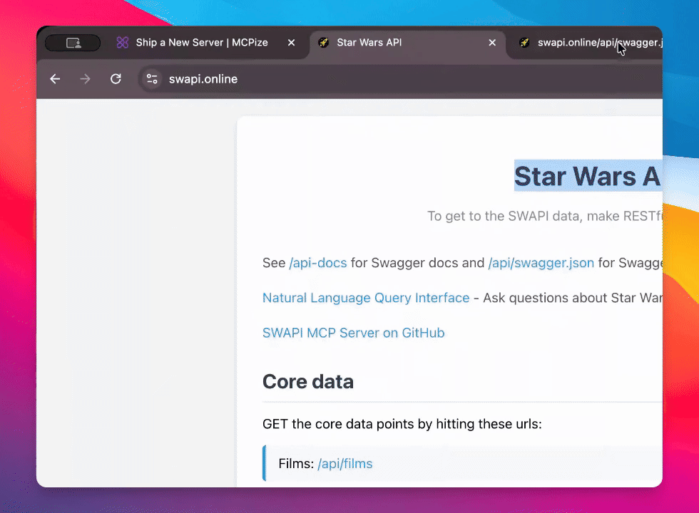Image resolution: width=699 pixels, height=513 pixels.
Task: Open the /api/swagger.json link
Action: click(x=541, y=263)
